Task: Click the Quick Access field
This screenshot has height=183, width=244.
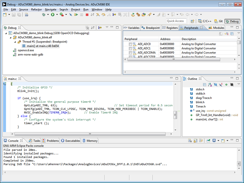Action: [176, 21]
